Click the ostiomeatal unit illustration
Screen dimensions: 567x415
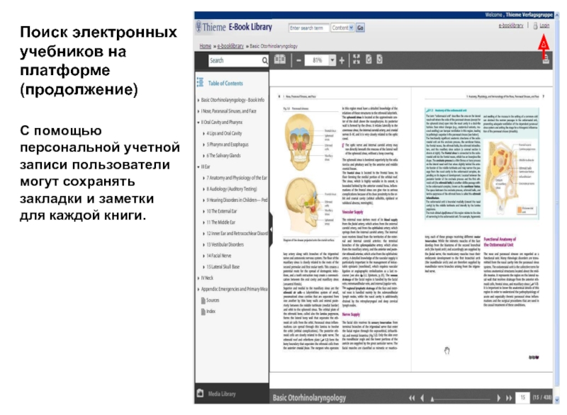510,177
